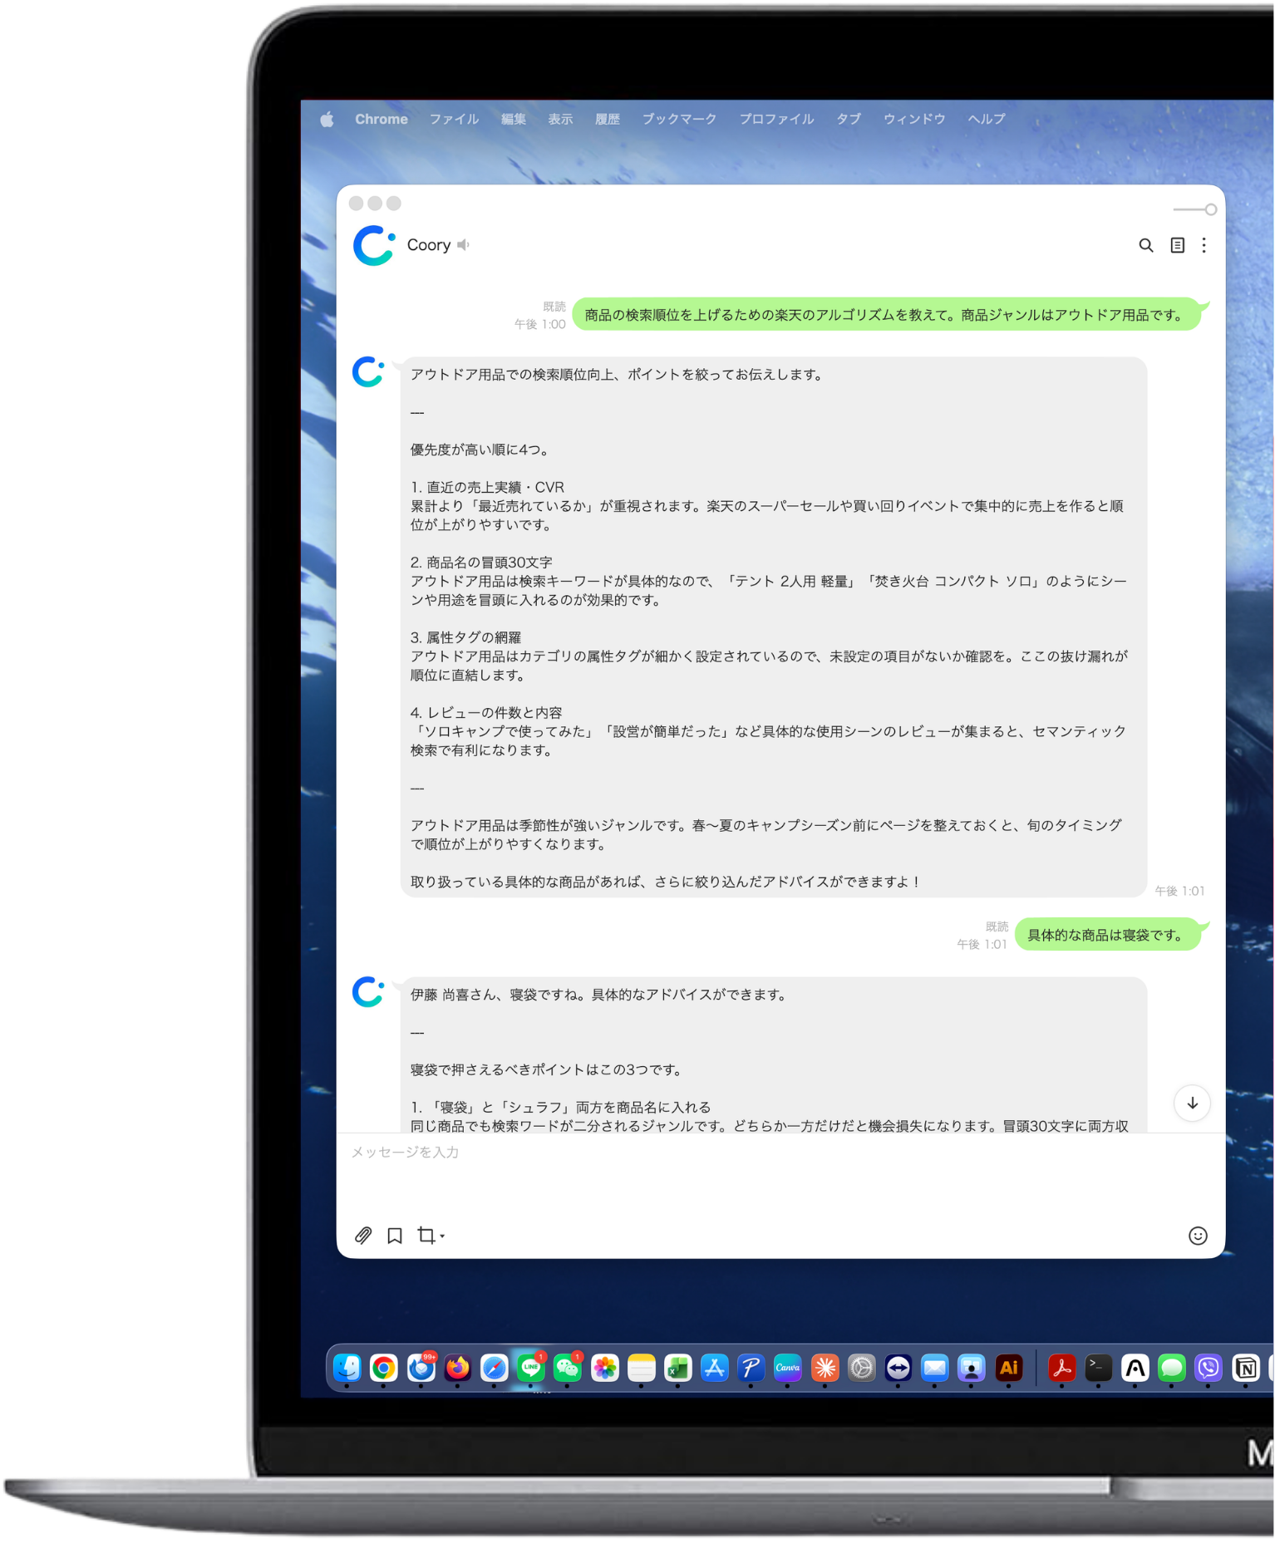Image resolution: width=1275 pixels, height=1568 pixels.
Task: Open the プロファイル menu
Action: coord(777,119)
